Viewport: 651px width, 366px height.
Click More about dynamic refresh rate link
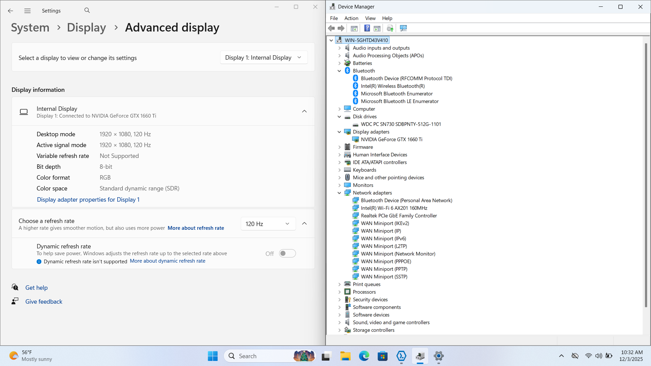pyautogui.click(x=167, y=261)
